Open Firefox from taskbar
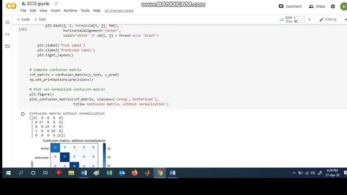This screenshot has height=195, width=347. point(134,173)
